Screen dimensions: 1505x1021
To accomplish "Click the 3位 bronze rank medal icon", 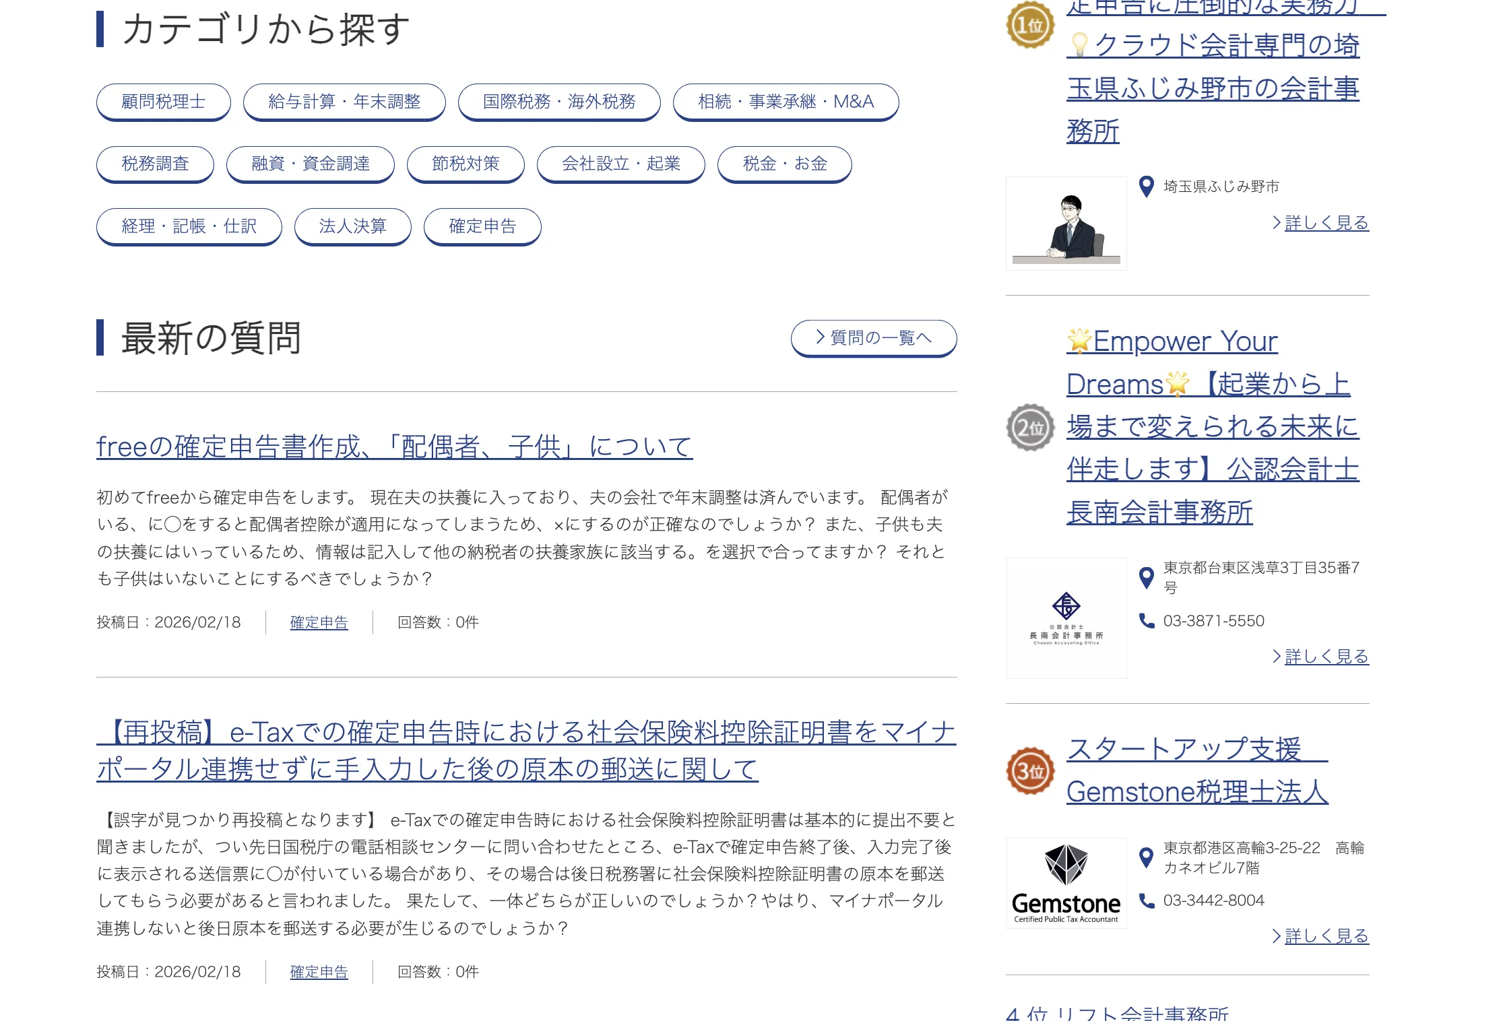I will click(1031, 770).
